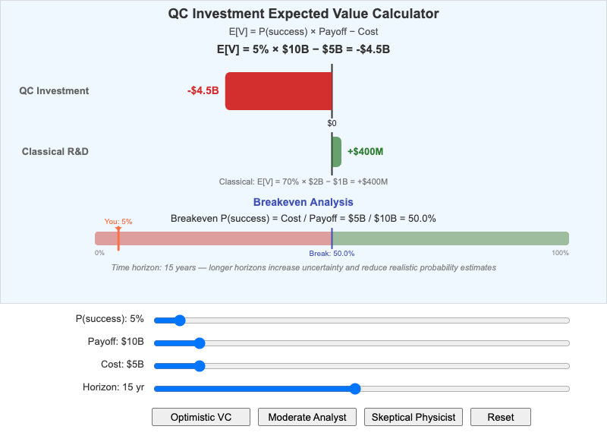Click the red QC Investment bar

coord(279,90)
